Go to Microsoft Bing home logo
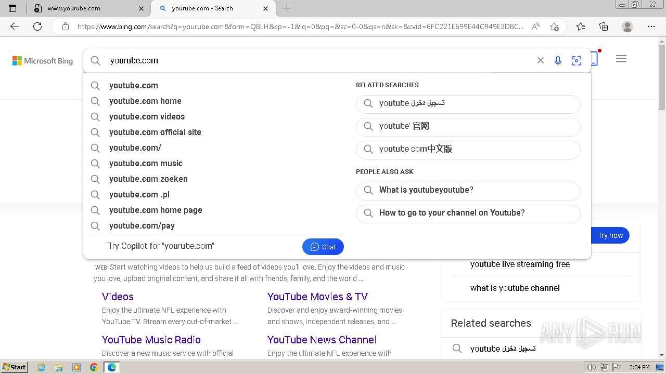Screen dimensions: 666x374 tap(43, 61)
